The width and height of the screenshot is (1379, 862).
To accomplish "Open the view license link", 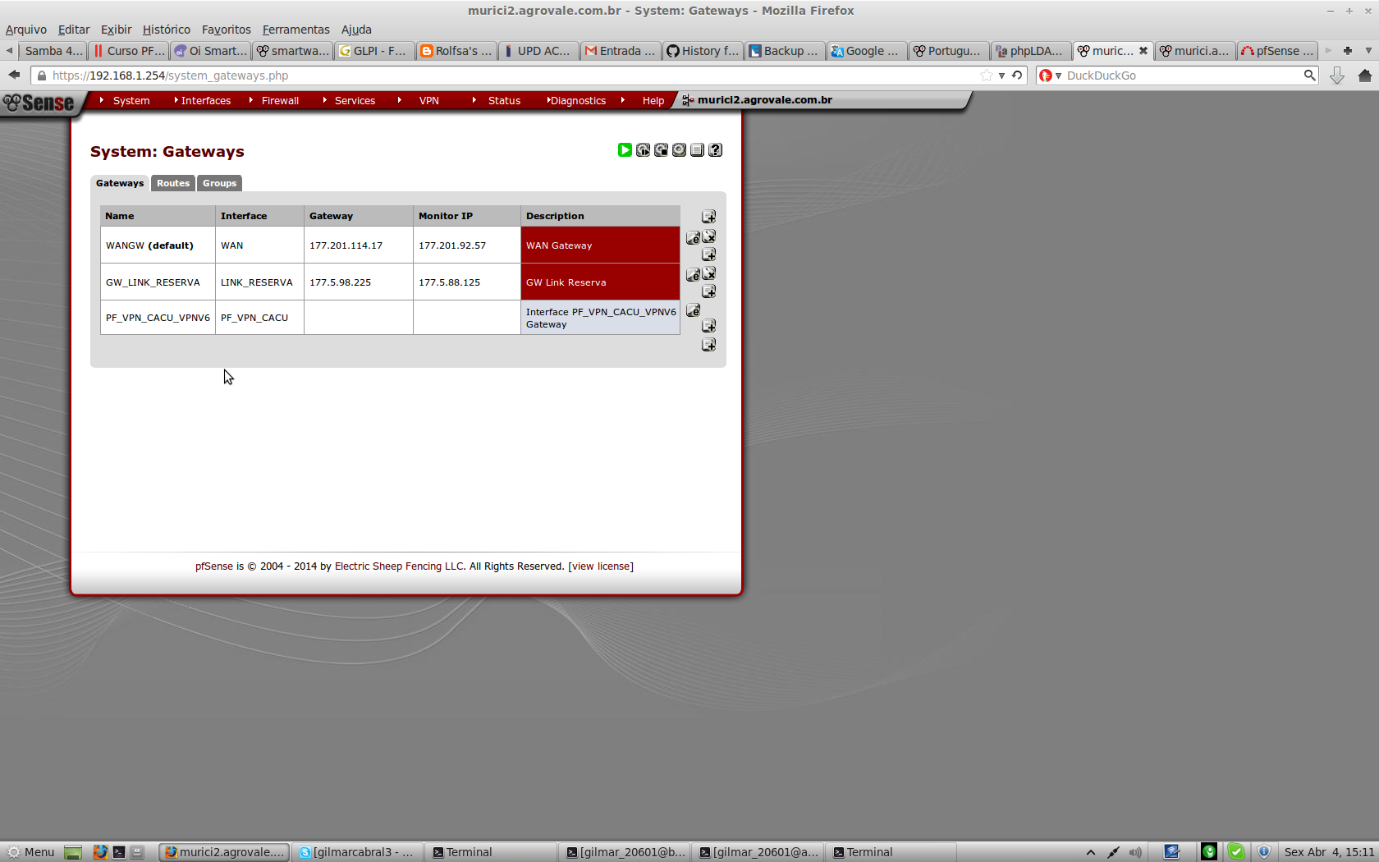I will click(x=602, y=566).
